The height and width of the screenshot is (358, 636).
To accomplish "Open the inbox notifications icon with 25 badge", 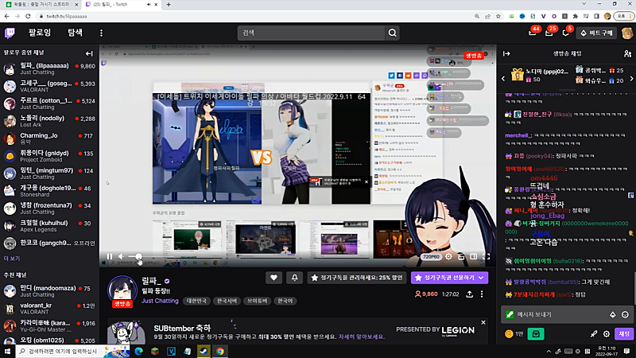I will (x=549, y=33).
